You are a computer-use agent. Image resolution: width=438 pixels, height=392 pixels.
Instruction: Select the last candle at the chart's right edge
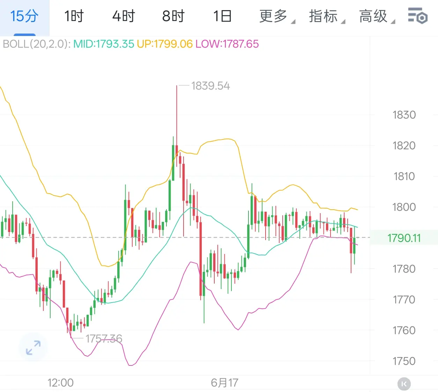click(x=354, y=246)
